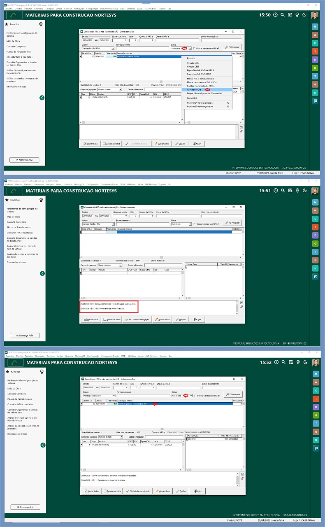Image resolution: width=325 pixels, height=527 pixels.
Task: Click 'Sair' in the 15:52 window
Action: (197, 491)
